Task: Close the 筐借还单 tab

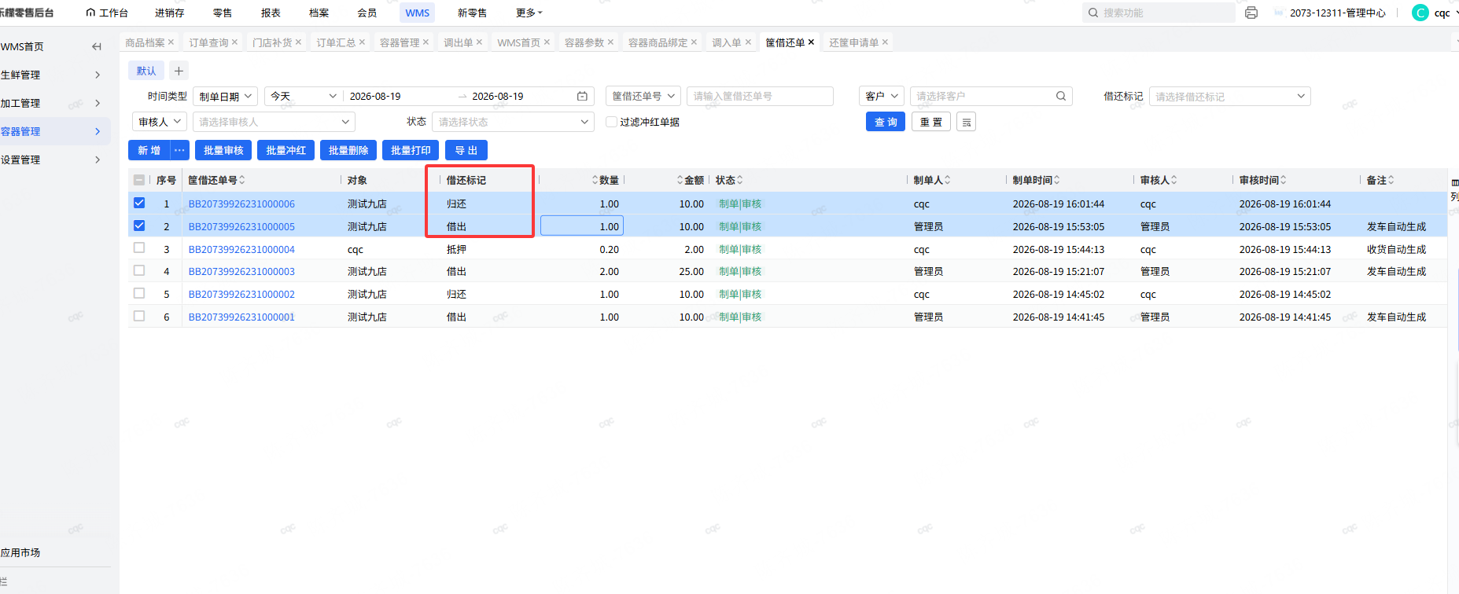Action: click(x=811, y=42)
